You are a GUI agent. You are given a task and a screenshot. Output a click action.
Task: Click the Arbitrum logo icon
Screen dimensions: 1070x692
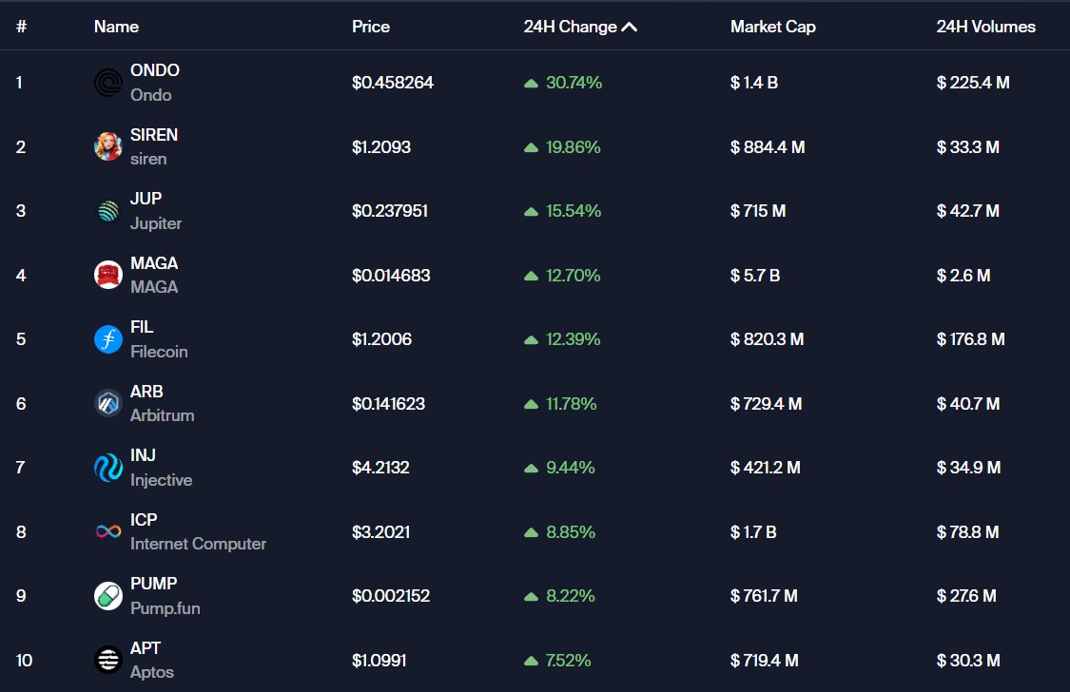(107, 404)
